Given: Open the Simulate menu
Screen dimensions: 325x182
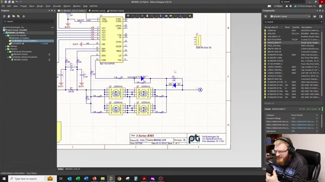Looking at the screenshot, I should [57, 6].
